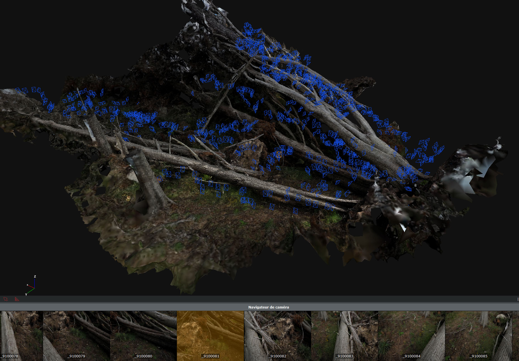This screenshot has height=361, width=519.
Task: Select camera thumbnail _9100084
Action: [x=411, y=335]
